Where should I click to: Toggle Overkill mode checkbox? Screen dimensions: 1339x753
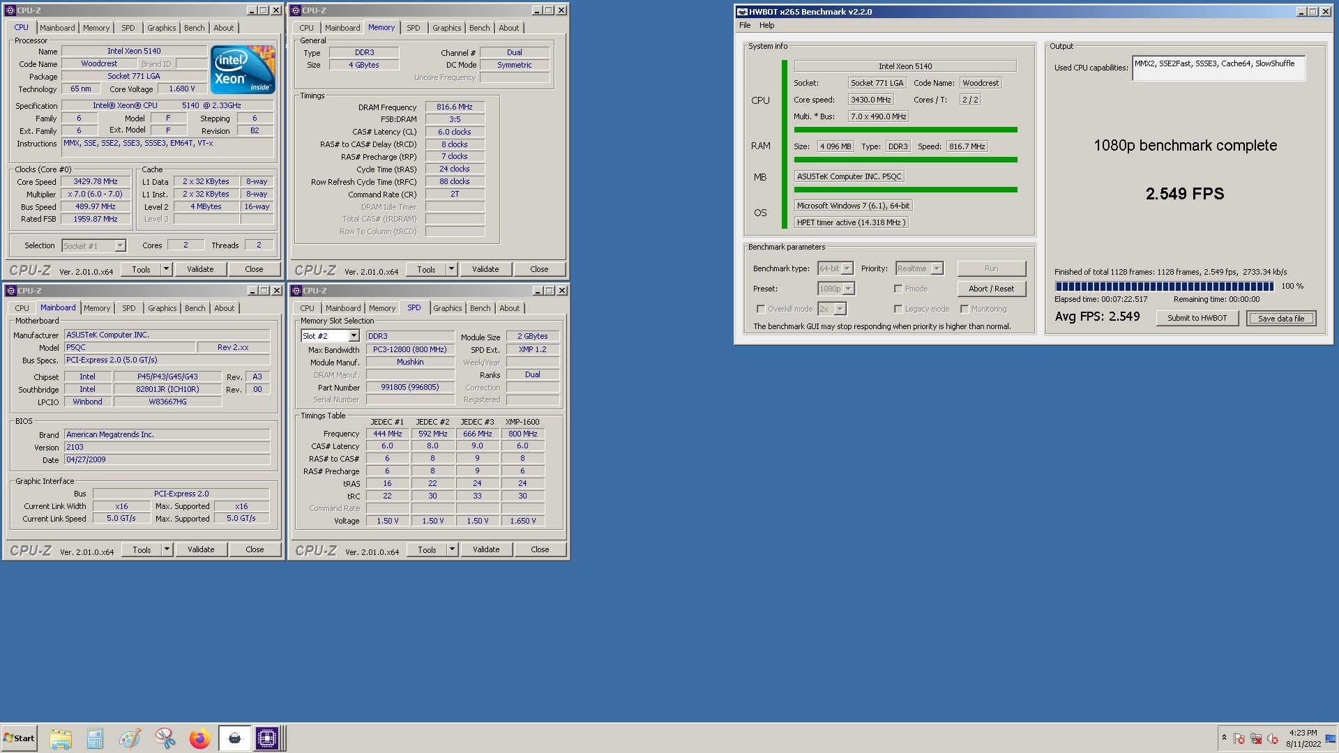pos(761,309)
